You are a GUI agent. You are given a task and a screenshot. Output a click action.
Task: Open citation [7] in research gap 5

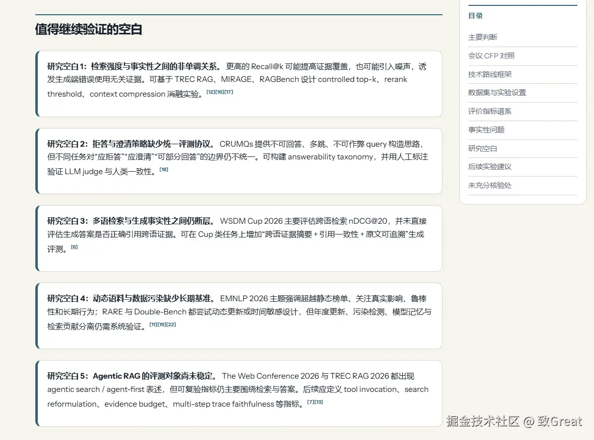(310, 402)
